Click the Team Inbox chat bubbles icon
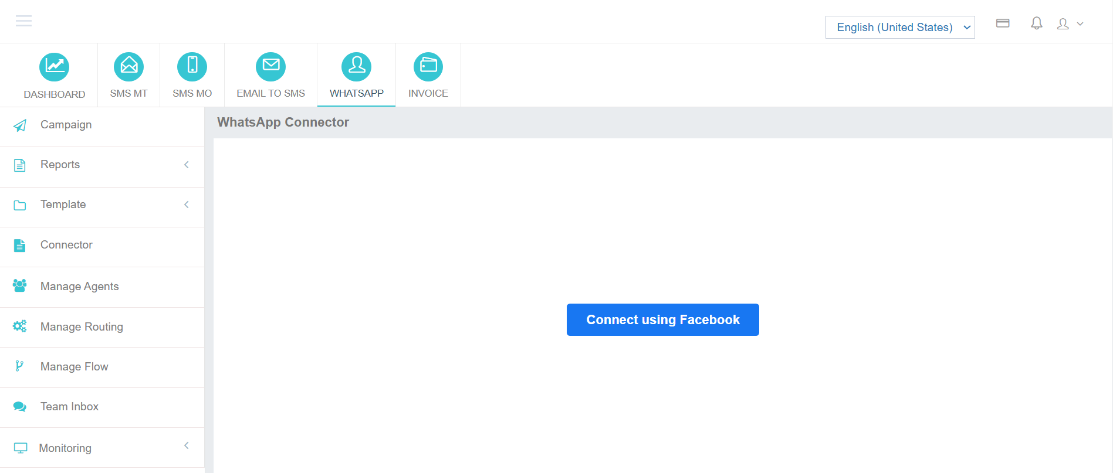 [x=20, y=407]
